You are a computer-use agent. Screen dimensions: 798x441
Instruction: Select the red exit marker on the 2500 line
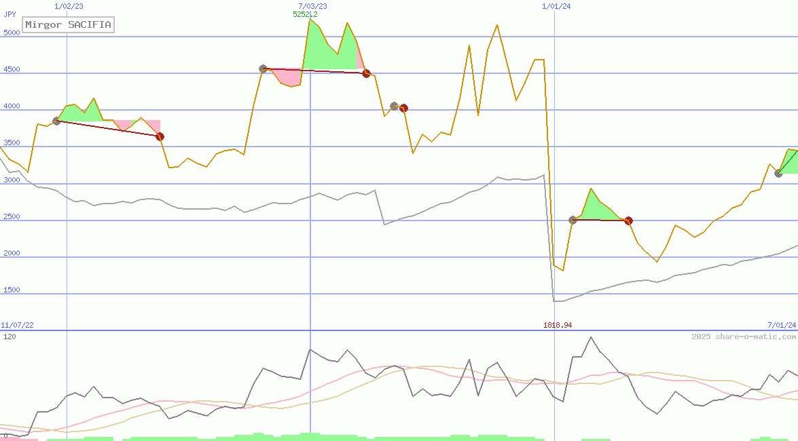click(628, 220)
